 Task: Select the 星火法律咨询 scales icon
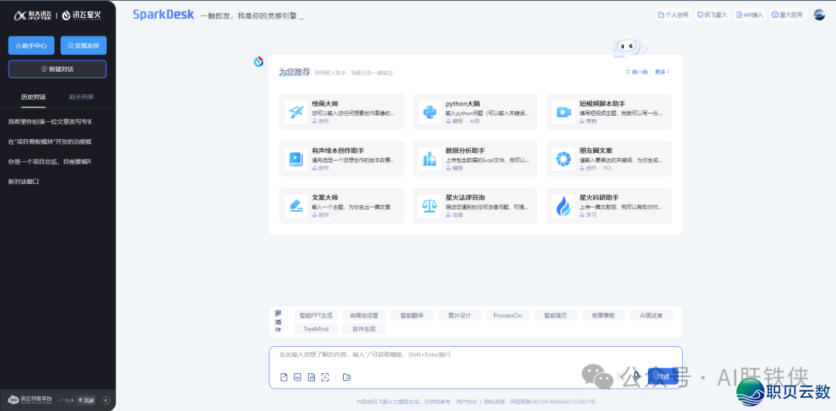tap(429, 206)
